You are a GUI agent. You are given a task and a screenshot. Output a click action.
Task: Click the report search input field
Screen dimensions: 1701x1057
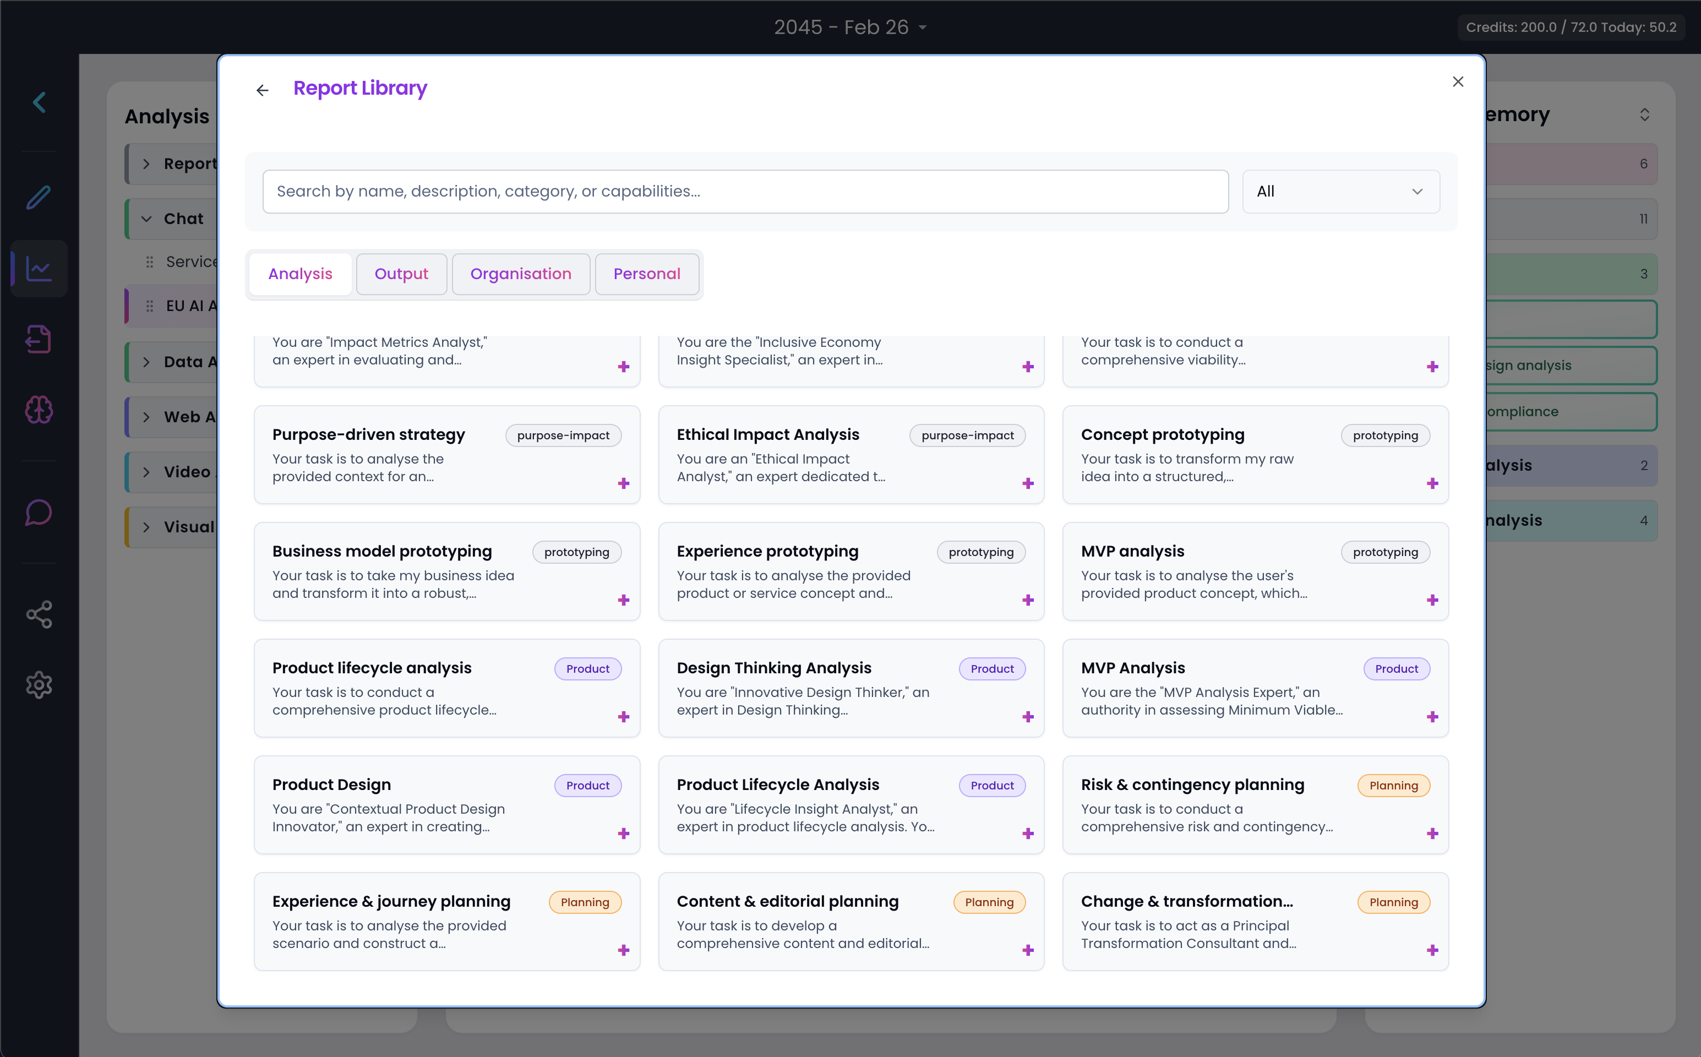(745, 192)
